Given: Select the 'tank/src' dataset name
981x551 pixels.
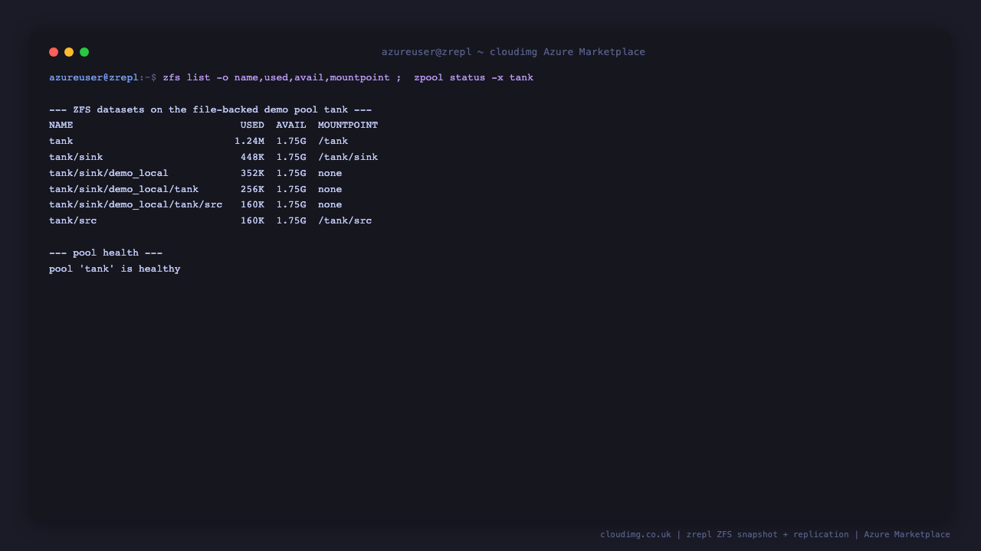Looking at the screenshot, I should (x=73, y=221).
